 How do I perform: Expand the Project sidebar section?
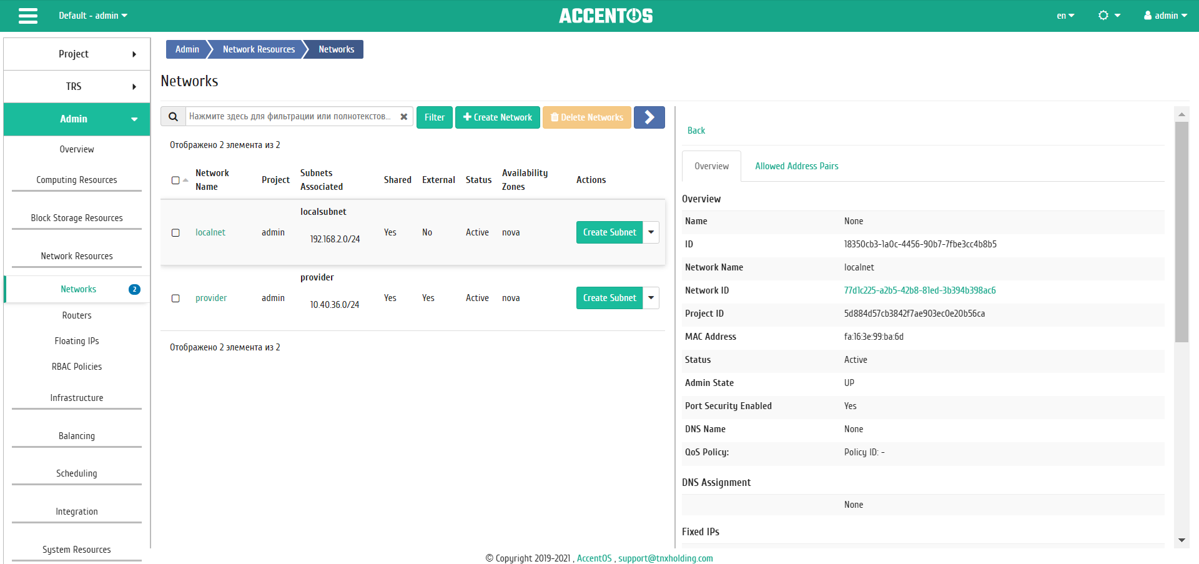pos(77,54)
